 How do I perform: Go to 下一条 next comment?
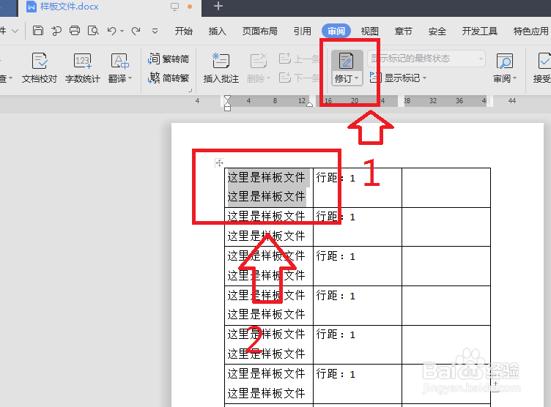[x=299, y=78]
